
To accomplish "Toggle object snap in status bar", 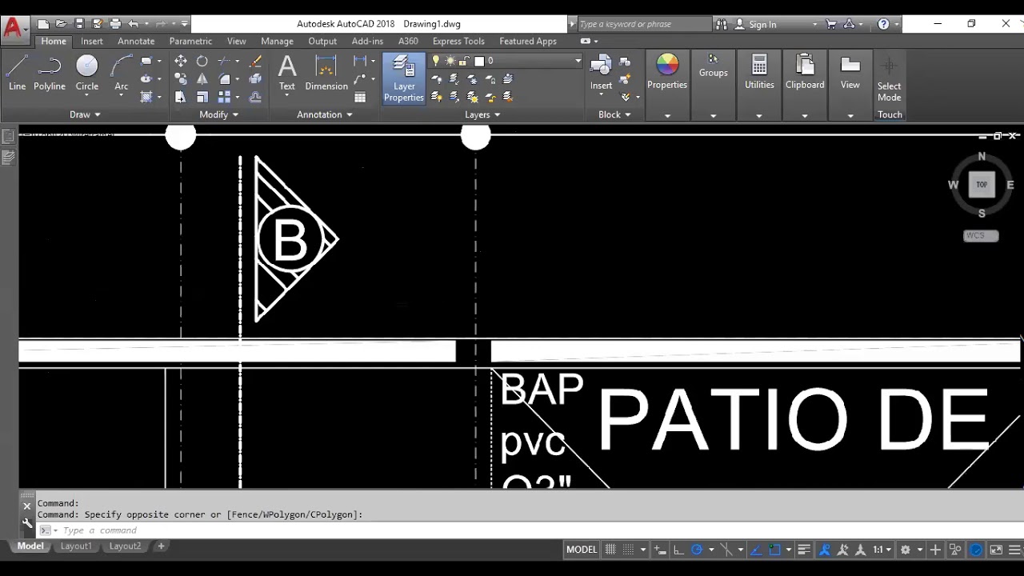I will coord(774,550).
